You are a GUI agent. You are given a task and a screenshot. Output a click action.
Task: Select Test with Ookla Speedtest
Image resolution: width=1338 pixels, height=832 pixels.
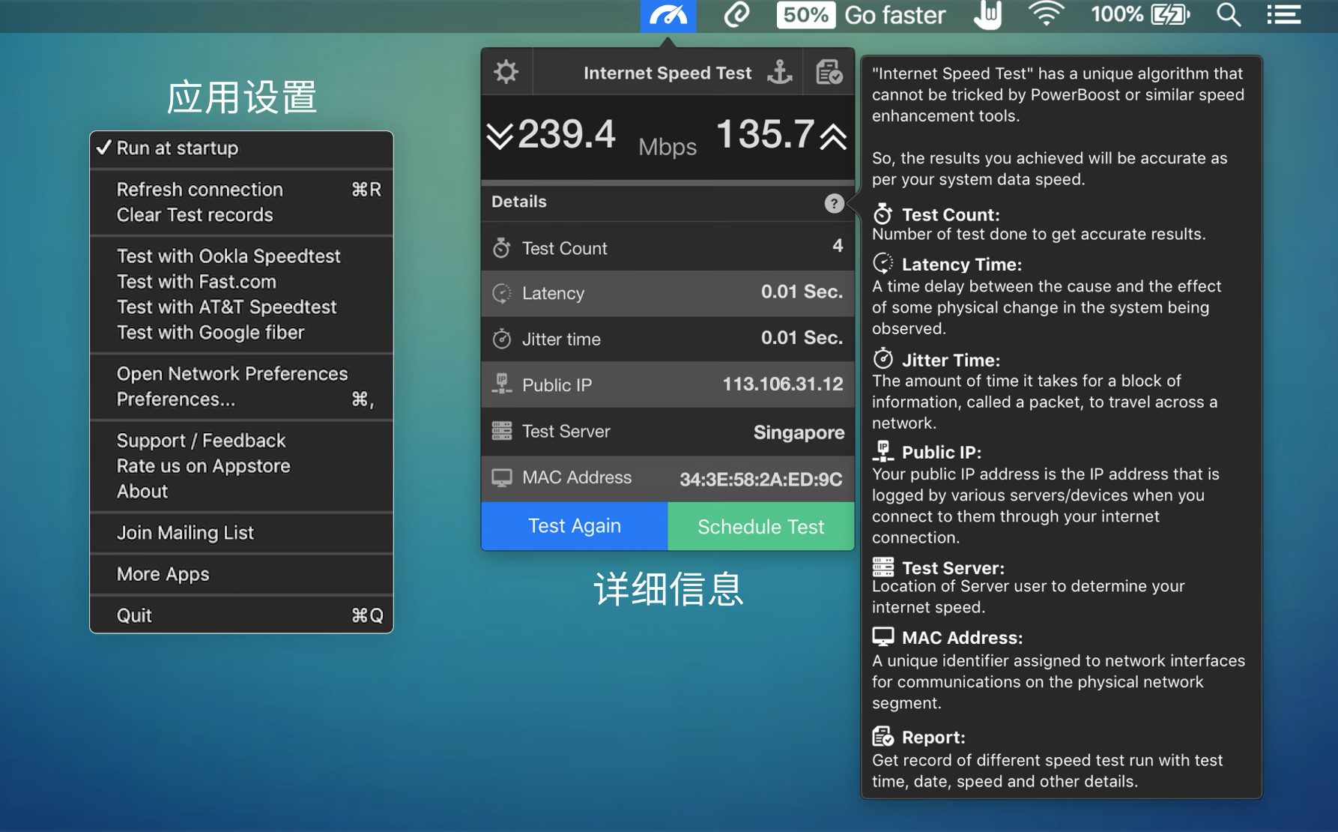pyautogui.click(x=228, y=256)
